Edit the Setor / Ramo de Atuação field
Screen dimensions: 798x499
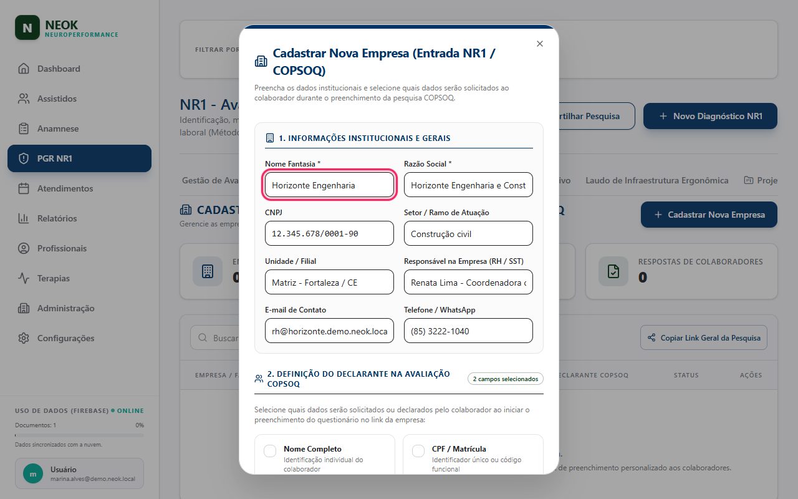coord(468,234)
